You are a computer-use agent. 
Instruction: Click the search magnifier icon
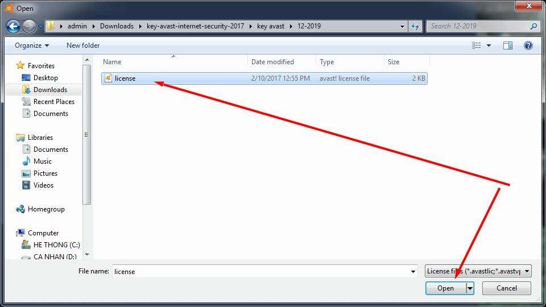point(533,26)
